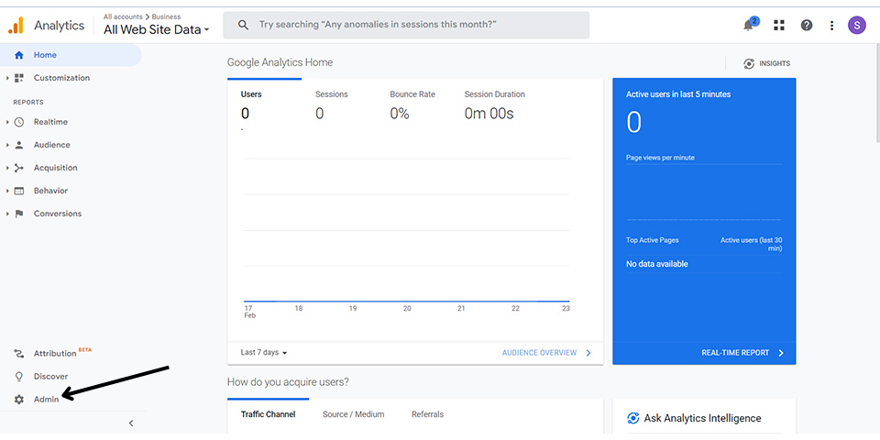Open the Google apps grid icon
Image resolution: width=880 pixels, height=440 pixels.
(x=779, y=26)
